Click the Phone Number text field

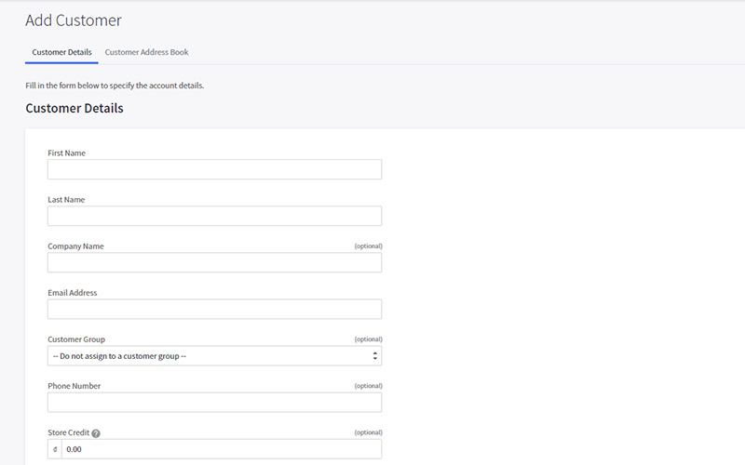pyautogui.click(x=214, y=403)
